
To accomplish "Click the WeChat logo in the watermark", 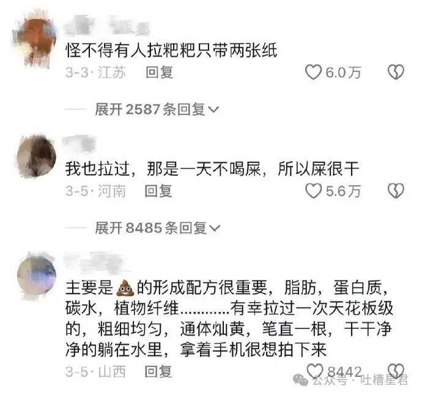I will pos(300,380).
